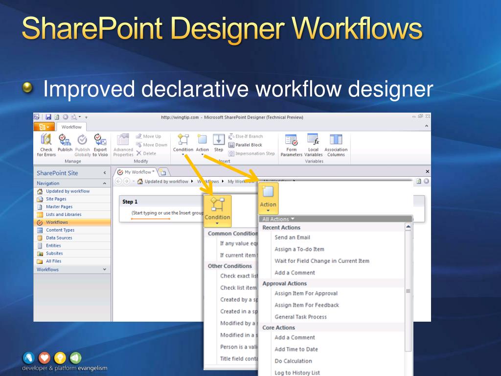Image resolution: width=501 pixels, height=376 pixels.
Task: Click the actions list scrollbar thumb
Action: (x=408, y=291)
